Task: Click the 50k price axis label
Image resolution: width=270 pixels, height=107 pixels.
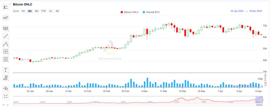Action: point(265,49)
